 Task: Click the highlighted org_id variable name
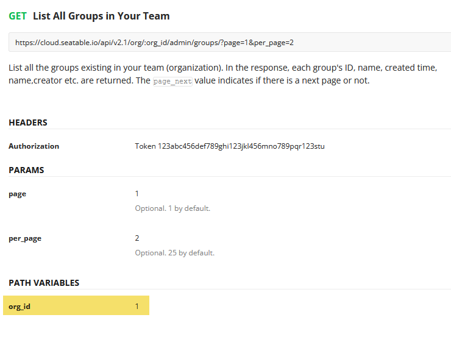20,307
